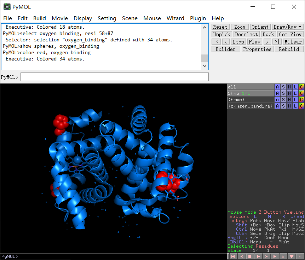Open the Scene menu
Screen dimensions: 305x260
pos(130,18)
